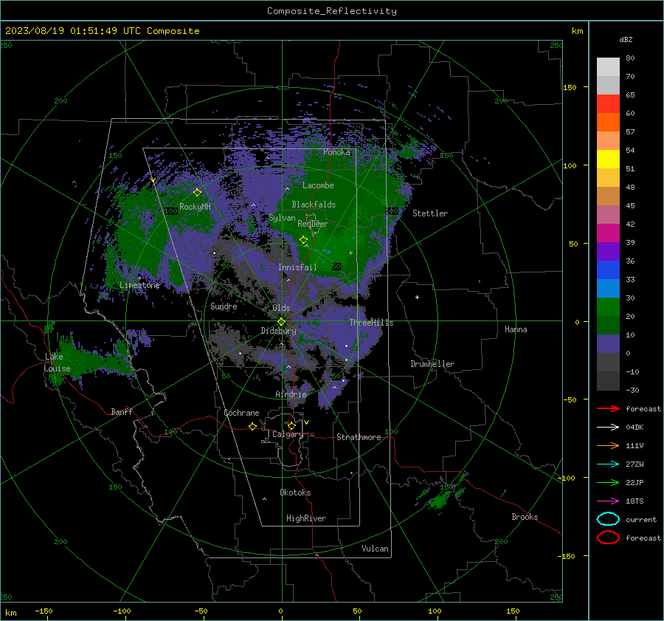The height and width of the screenshot is (621, 664).
Task: Click the 'current' legend label
Action: pyautogui.click(x=641, y=520)
